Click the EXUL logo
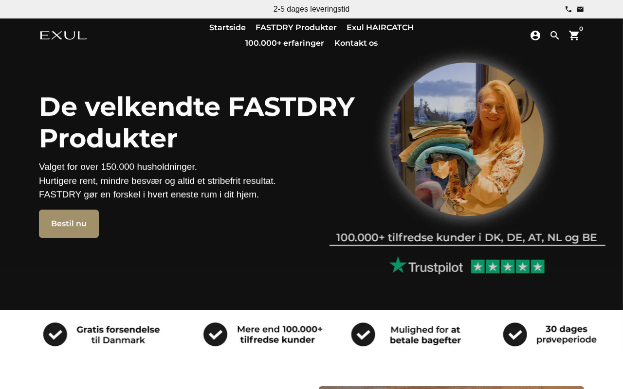623x389 pixels. pos(63,35)
